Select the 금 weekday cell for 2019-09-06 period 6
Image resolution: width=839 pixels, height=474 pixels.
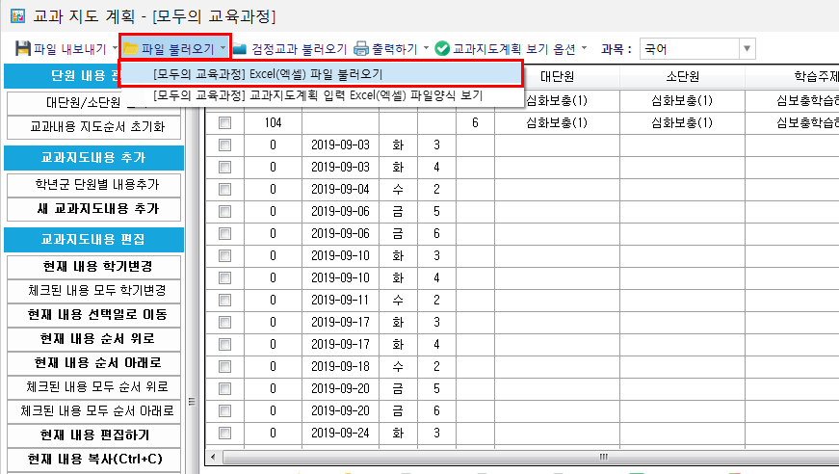point(398,234)
